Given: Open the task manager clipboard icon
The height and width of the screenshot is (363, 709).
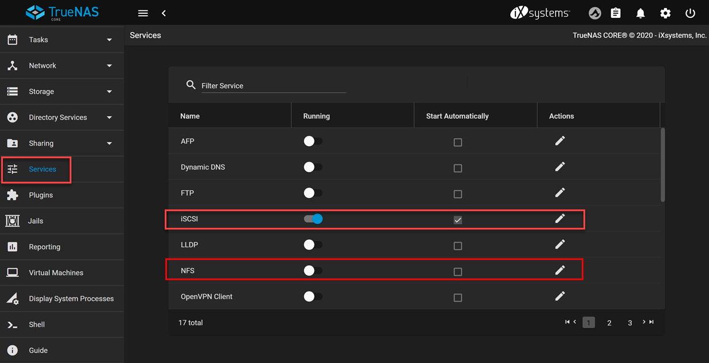Looking at the screenshot, I should pyautogui.click(x=616, y=13).
